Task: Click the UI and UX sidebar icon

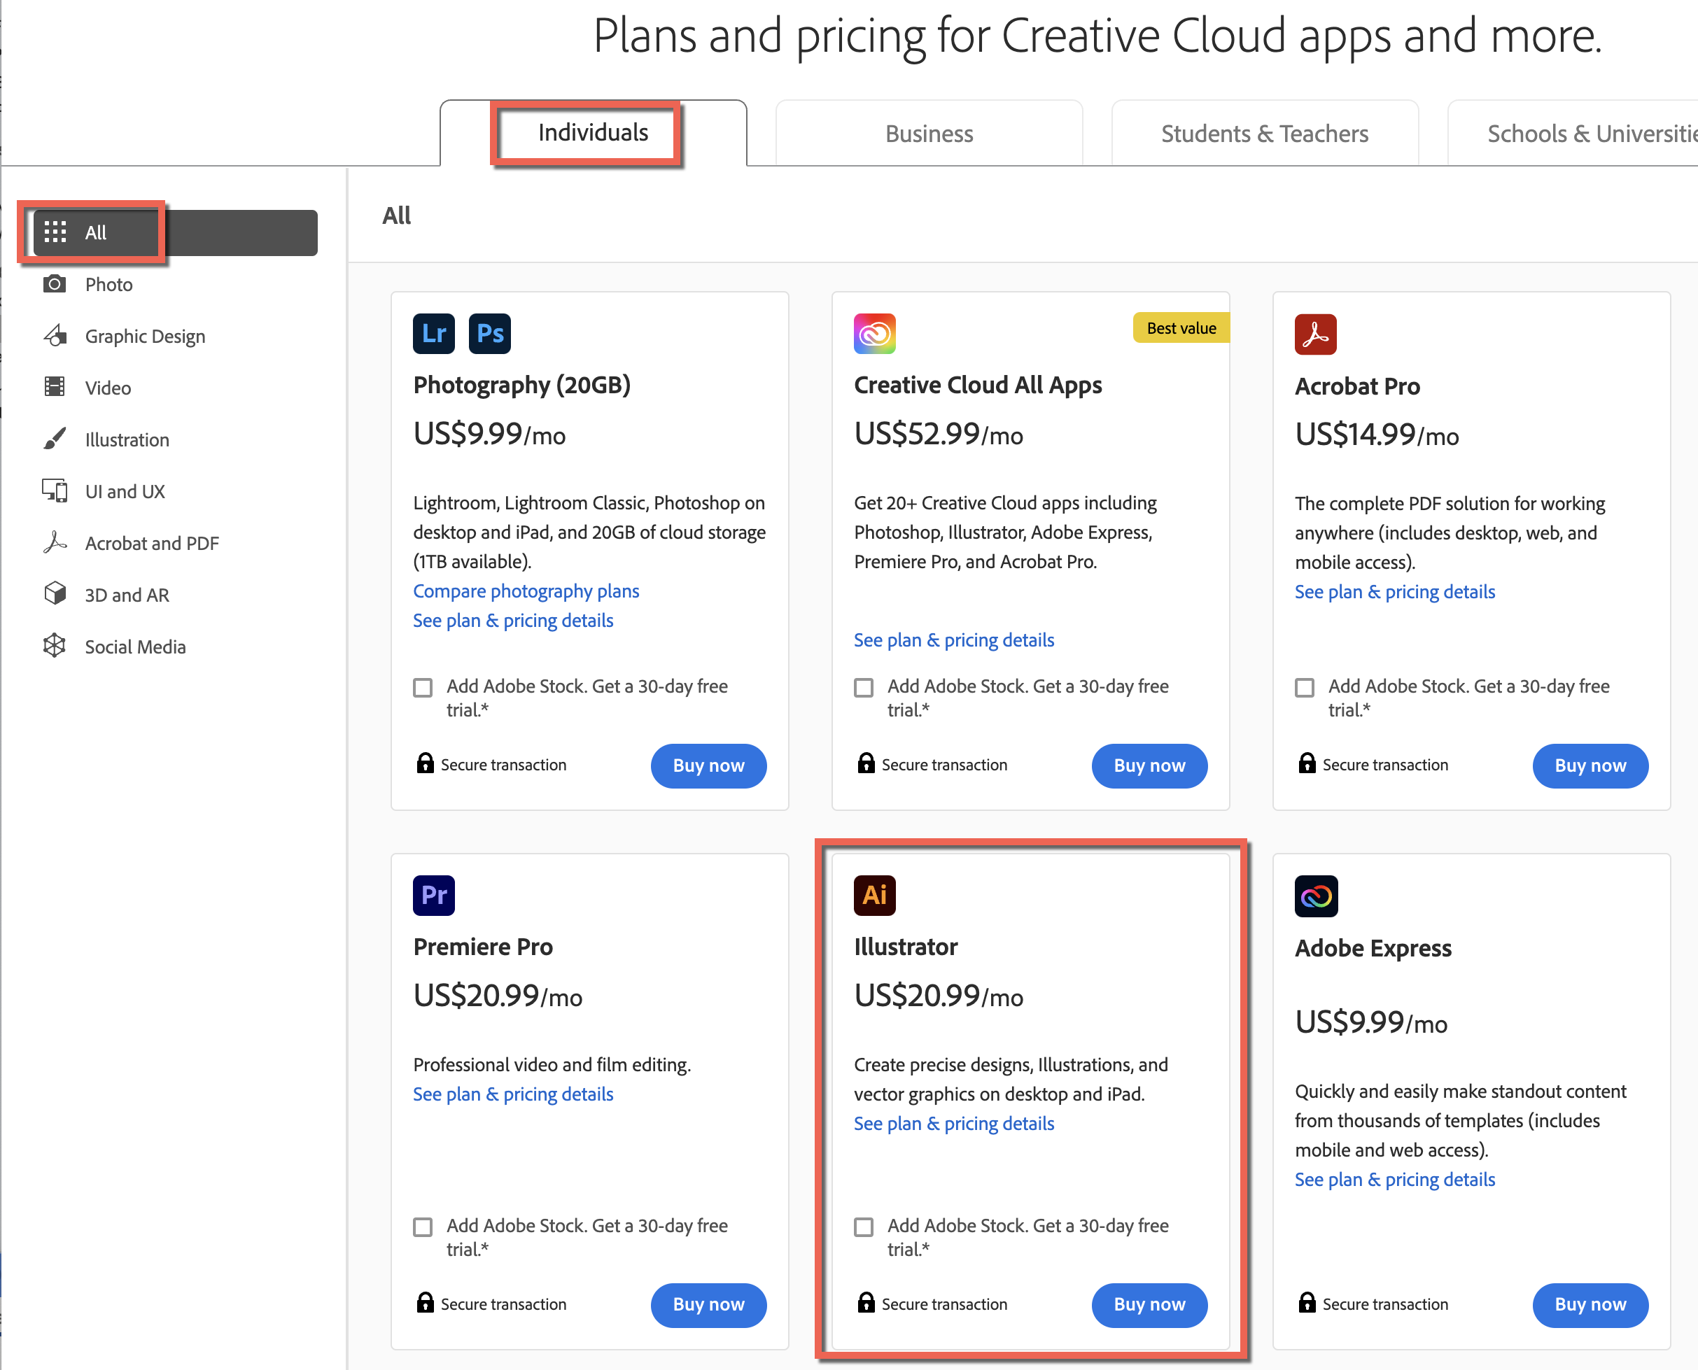Action: pos(55,490)
